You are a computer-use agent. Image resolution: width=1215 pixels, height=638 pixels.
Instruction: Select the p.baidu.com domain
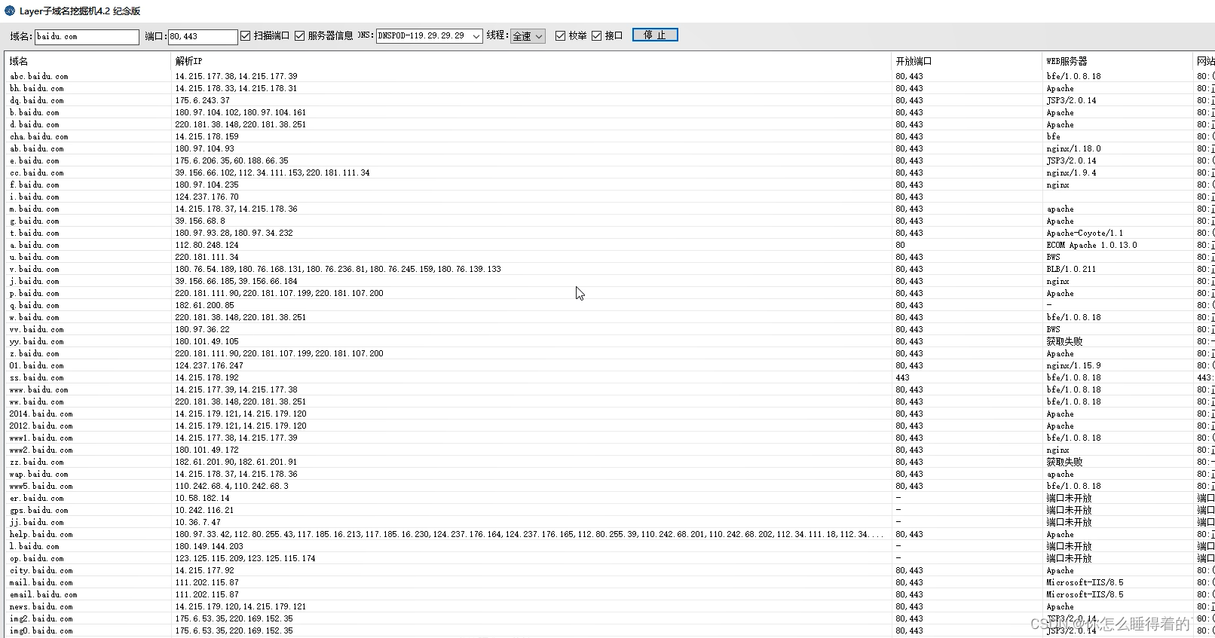[x=35, y=293]
